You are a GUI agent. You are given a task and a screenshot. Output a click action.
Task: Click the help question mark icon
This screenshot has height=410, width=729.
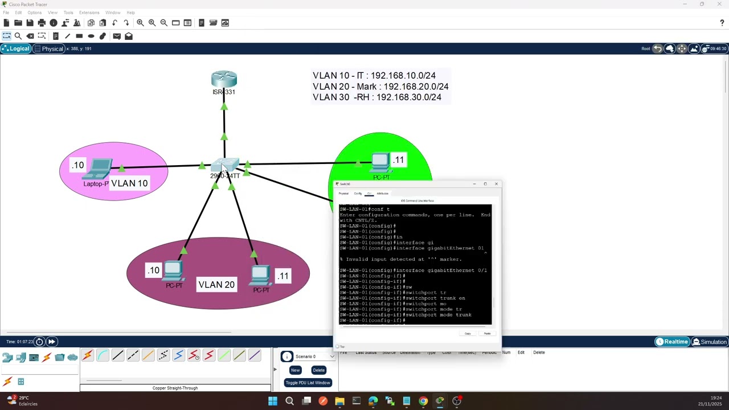(722, 23)
